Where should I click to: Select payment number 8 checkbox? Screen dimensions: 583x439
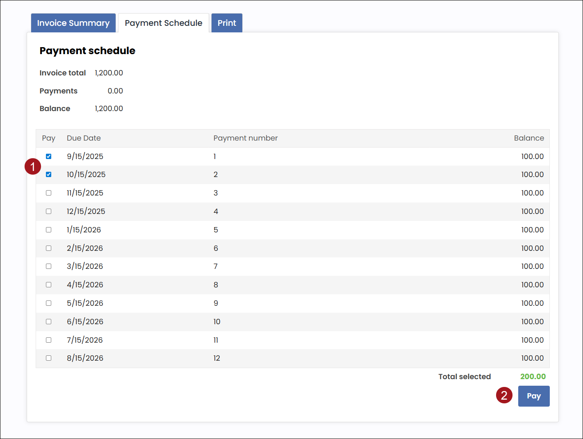pyautogui.click(x=49, y=285)
